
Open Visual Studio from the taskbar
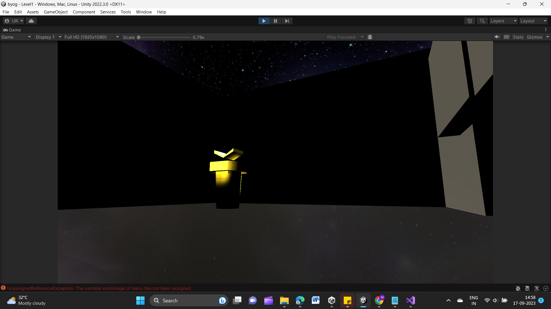(411, 301)
